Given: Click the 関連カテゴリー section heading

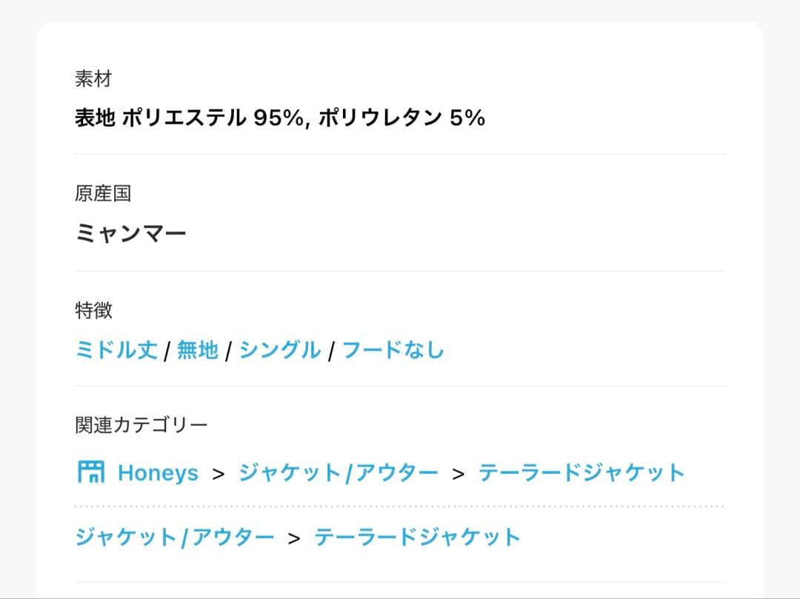Looking at the screenshot, I should pyautogui.click(x=141, y=425).
